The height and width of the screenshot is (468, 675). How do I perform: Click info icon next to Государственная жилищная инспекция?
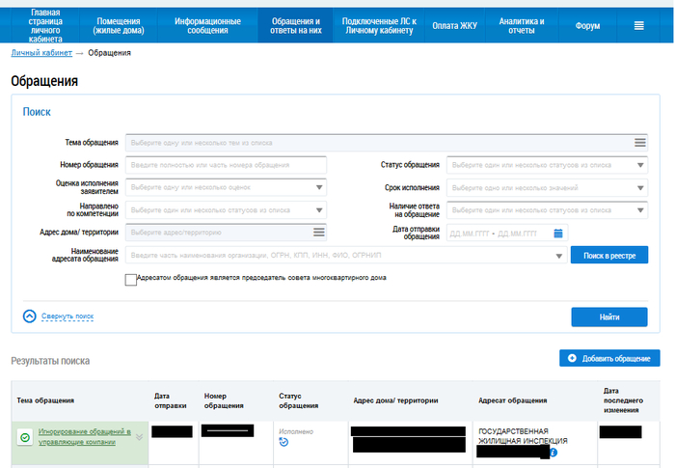(x=553, y=453)
